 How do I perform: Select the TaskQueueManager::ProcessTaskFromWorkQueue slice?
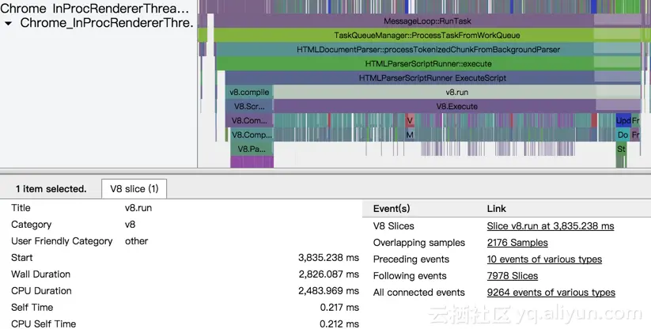pos(427,36)
